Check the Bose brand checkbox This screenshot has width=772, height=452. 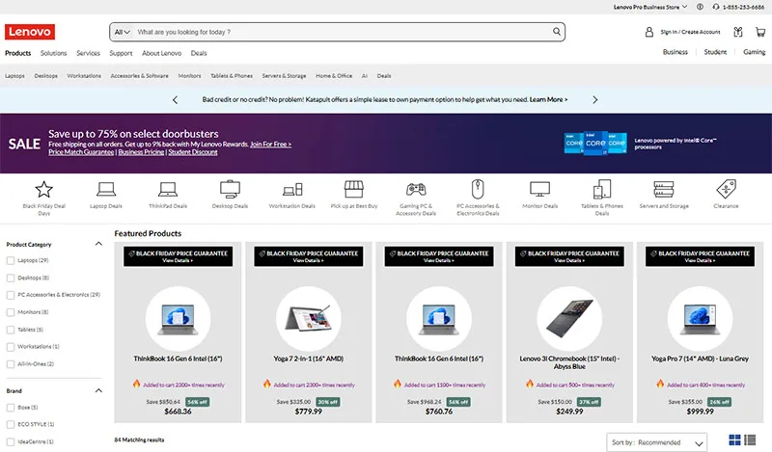coord(11,408)
